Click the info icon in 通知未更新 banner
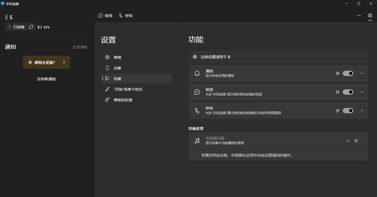The width and height of the screenshot is (377, 197). 30,62
